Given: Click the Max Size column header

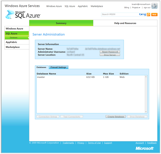Looking at the screenshot, I should point(108,74).
